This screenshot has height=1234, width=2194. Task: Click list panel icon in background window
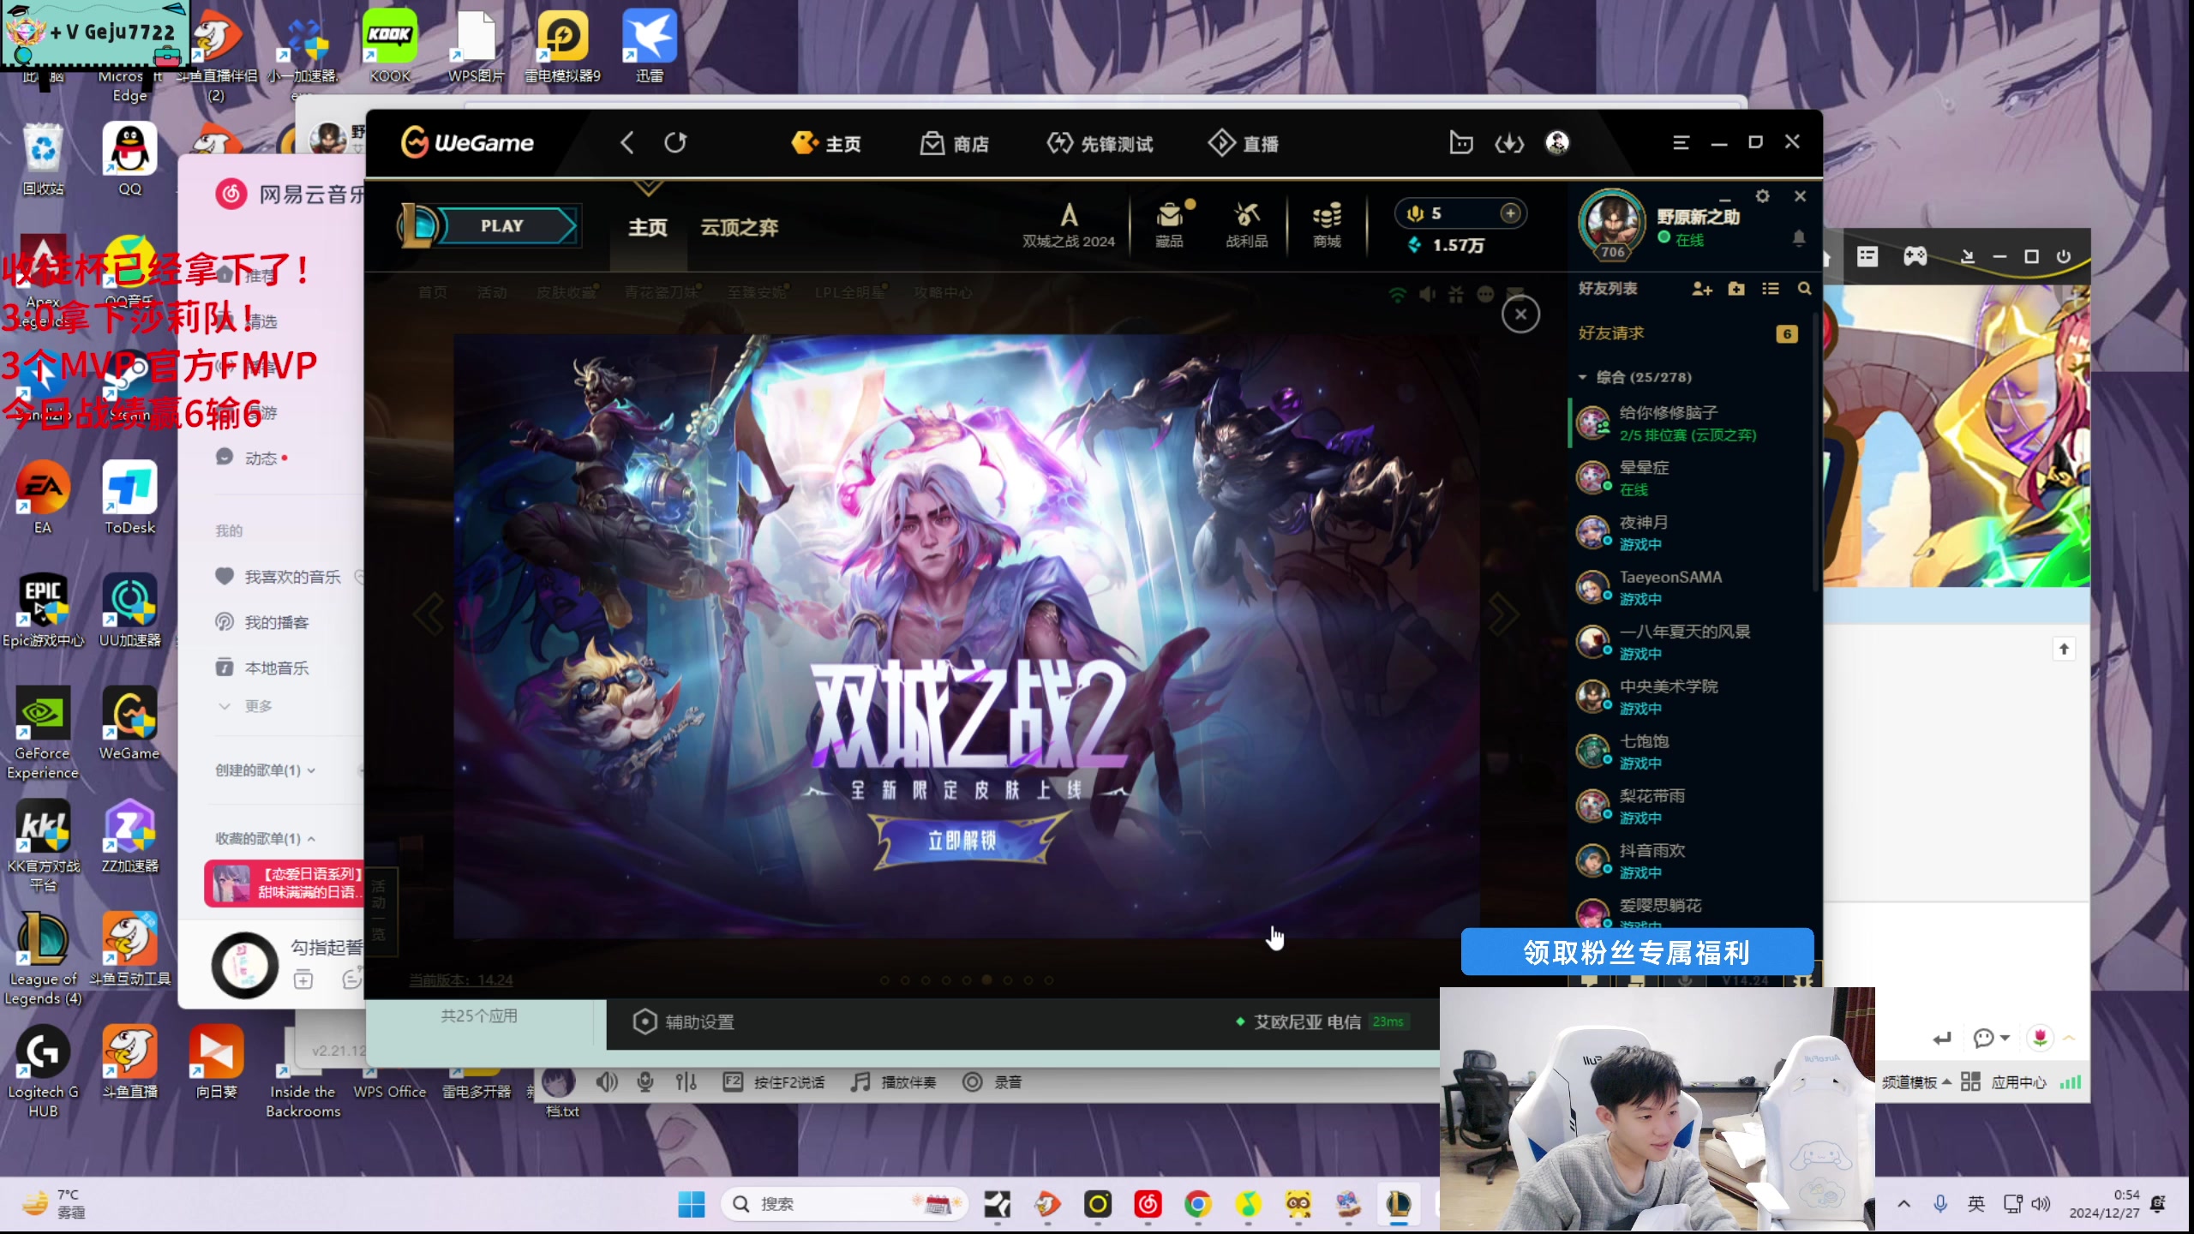(1867, 256)
